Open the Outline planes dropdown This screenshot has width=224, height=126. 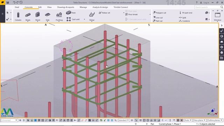[x=215, y=120]
